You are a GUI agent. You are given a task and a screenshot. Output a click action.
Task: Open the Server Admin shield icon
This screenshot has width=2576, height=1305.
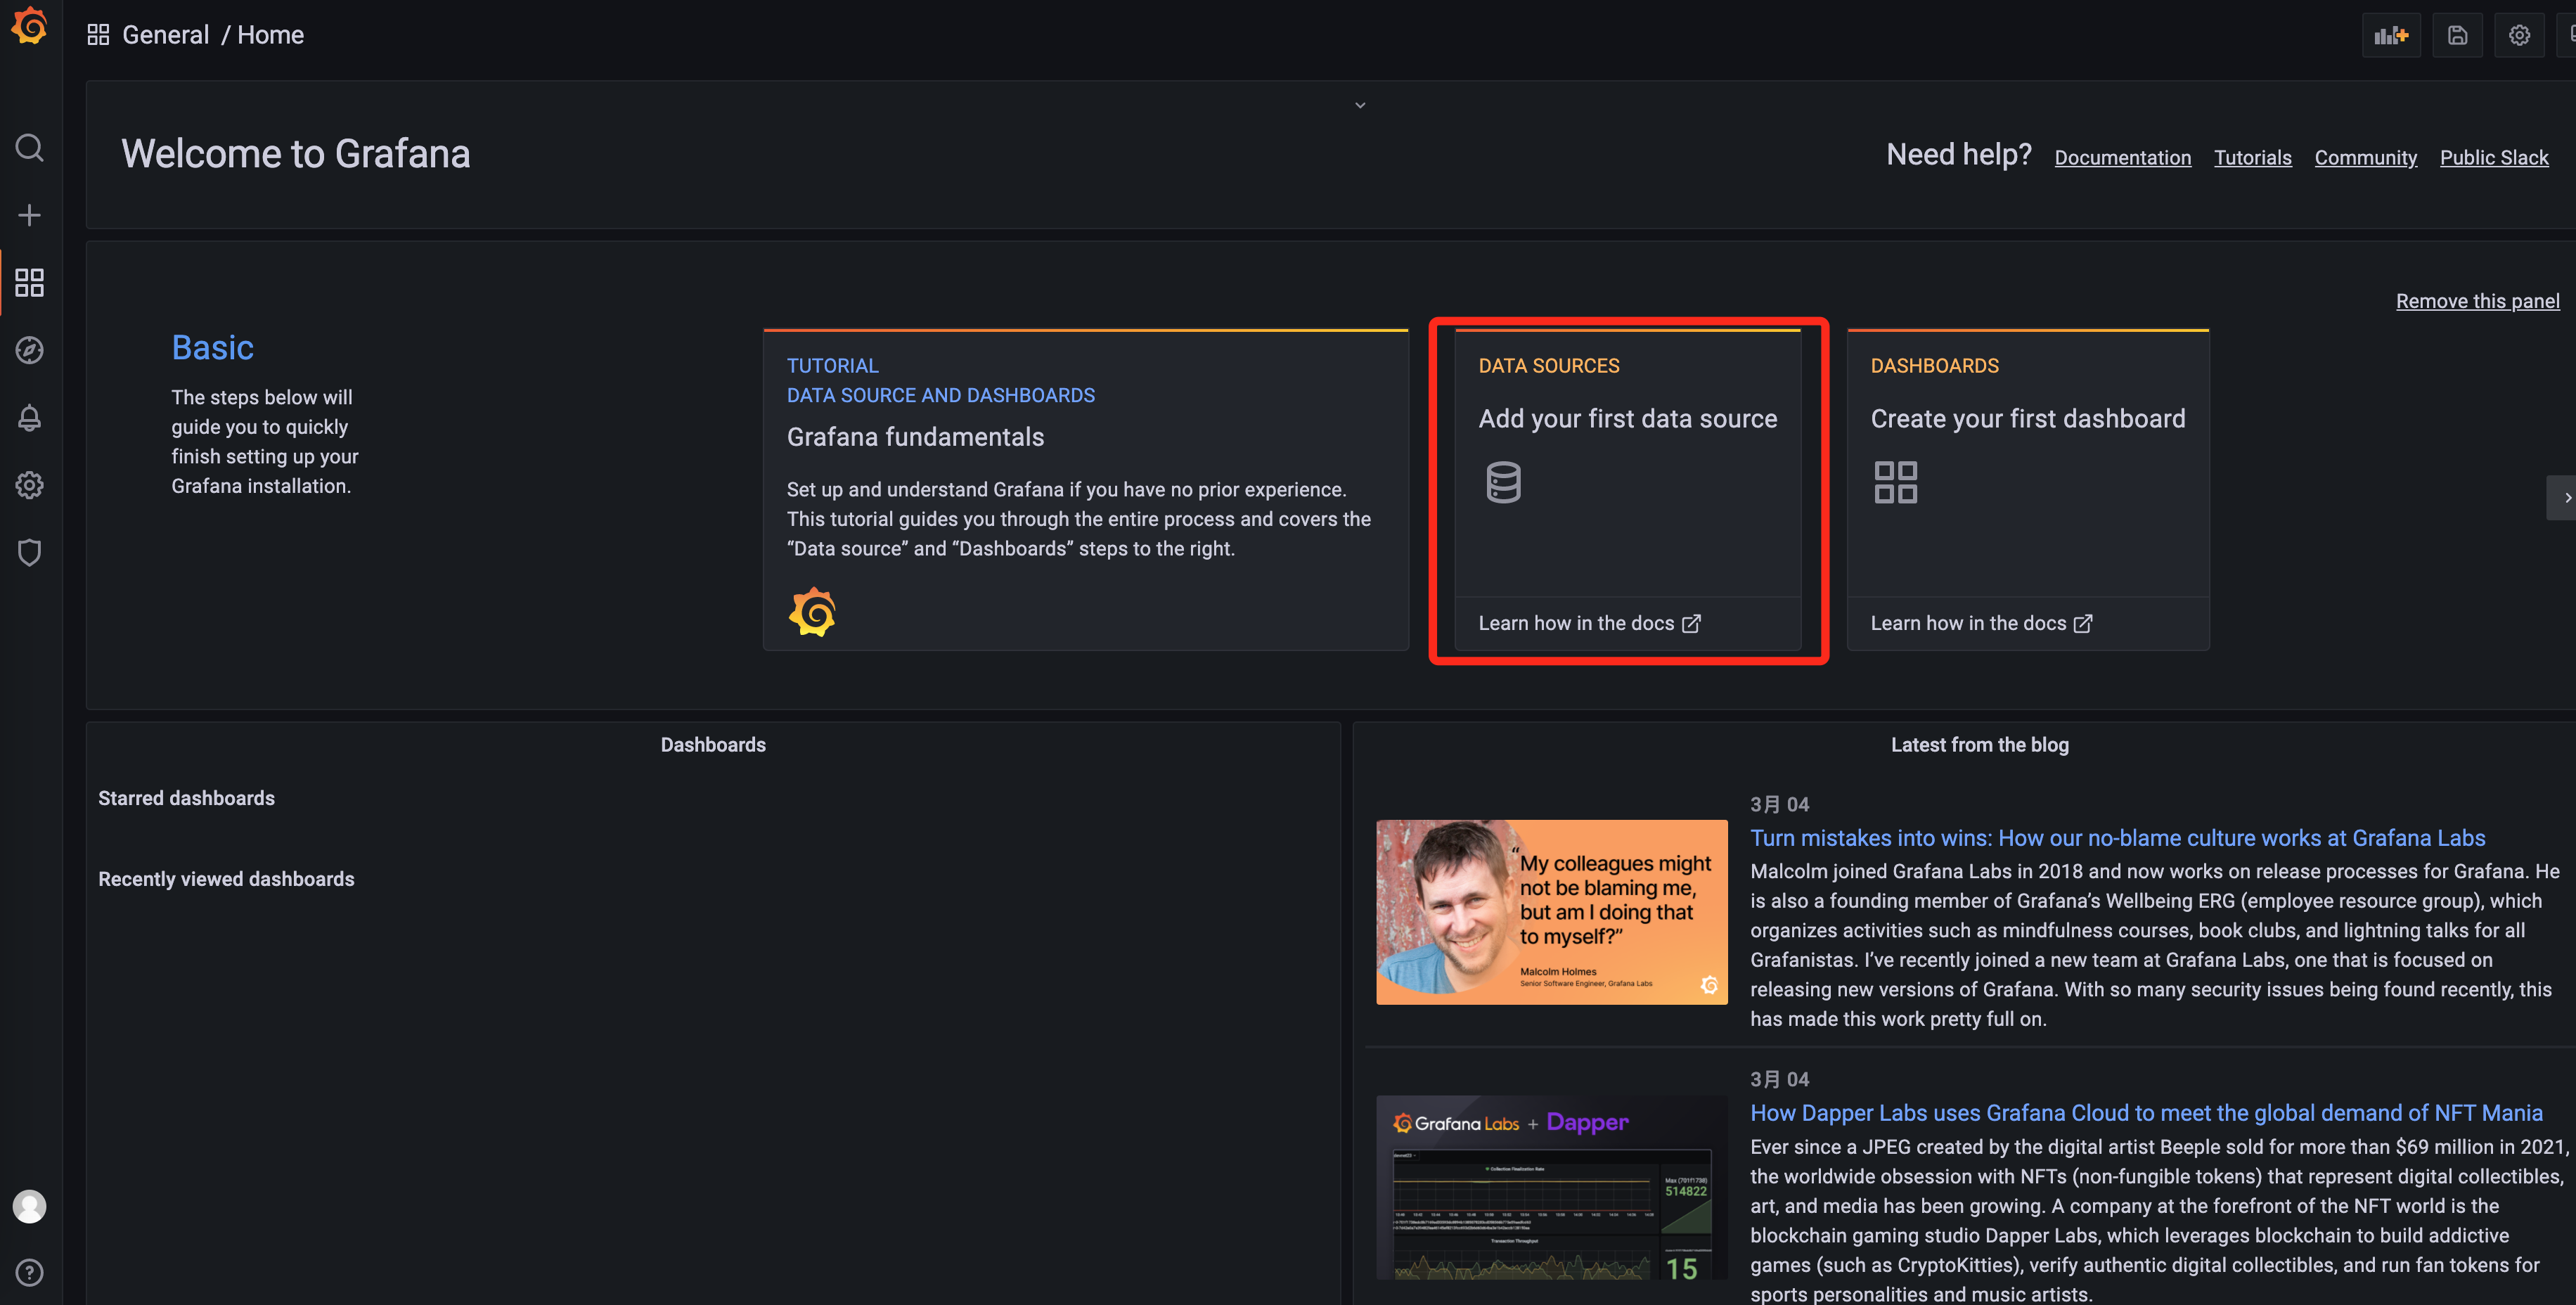point(30,552)
